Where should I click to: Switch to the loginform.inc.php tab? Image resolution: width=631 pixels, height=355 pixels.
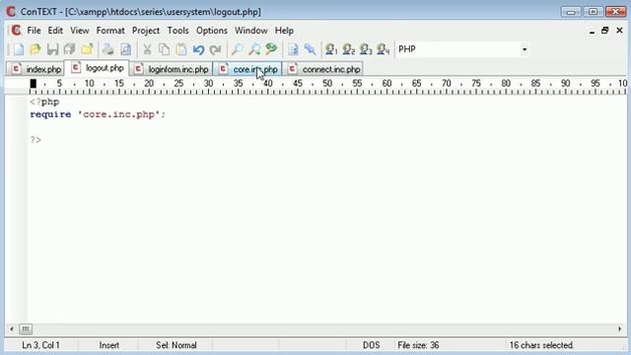[171, 69]
